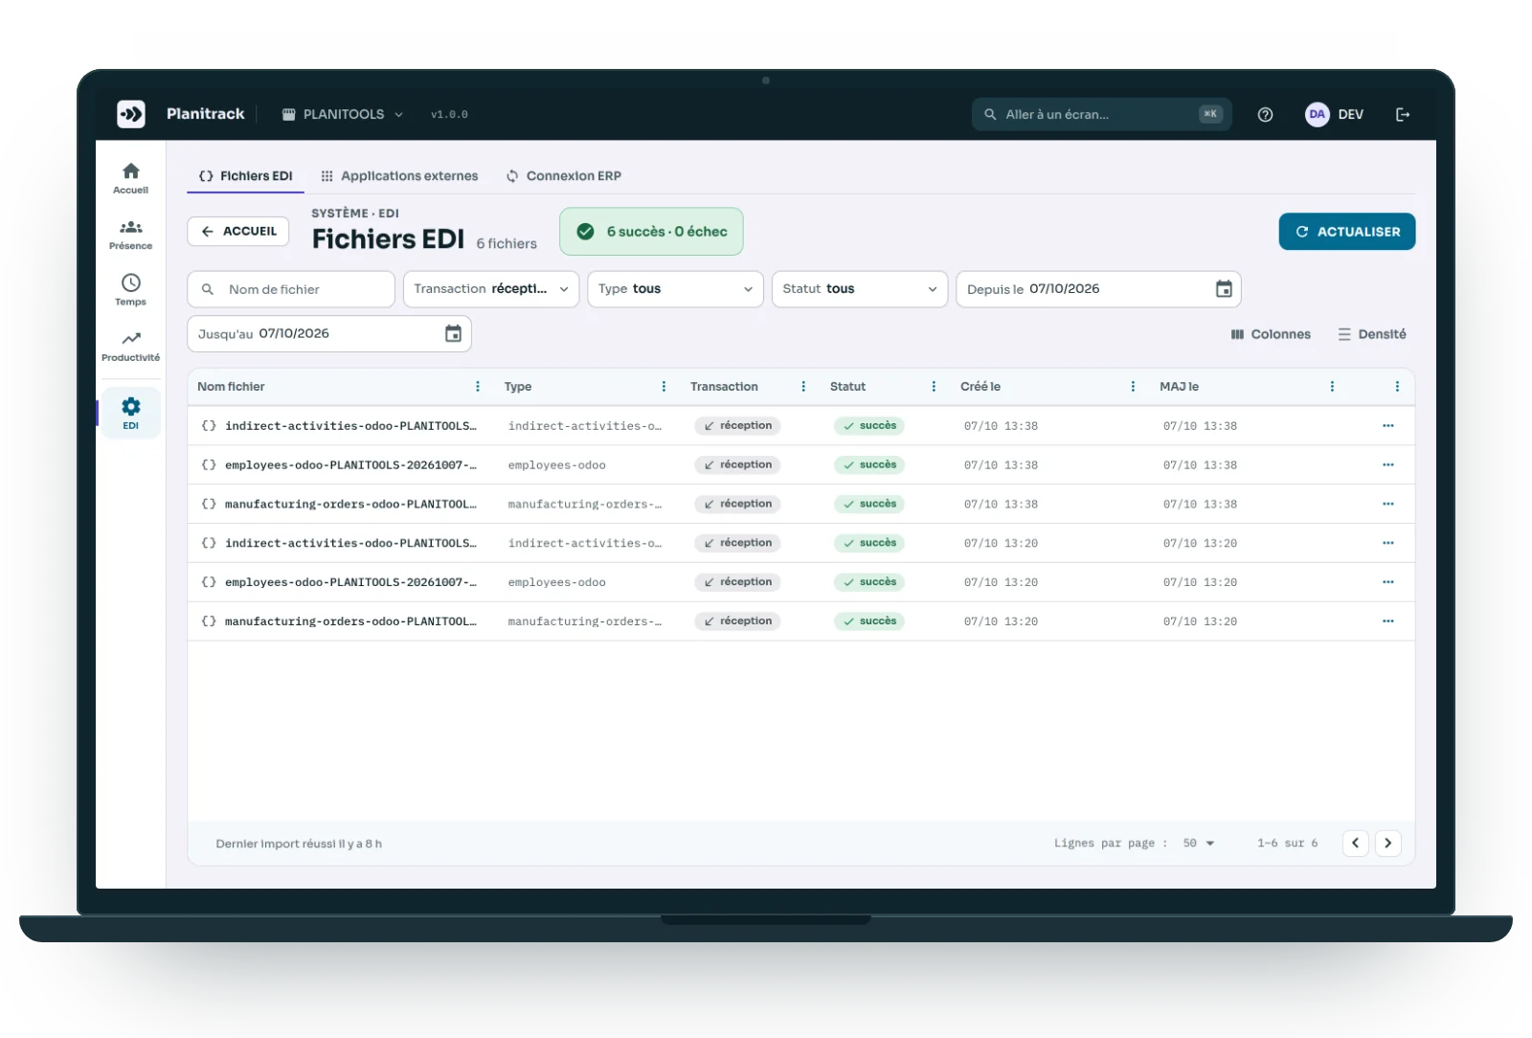Open calendar picker for Jusqu'au
This screenshot has width=1532, height=1038.
453,333
